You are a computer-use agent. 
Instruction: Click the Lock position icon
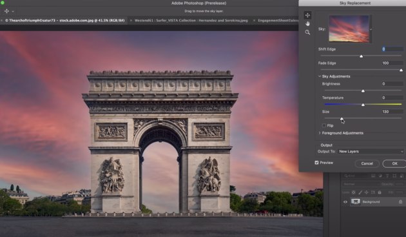point(367,192)
